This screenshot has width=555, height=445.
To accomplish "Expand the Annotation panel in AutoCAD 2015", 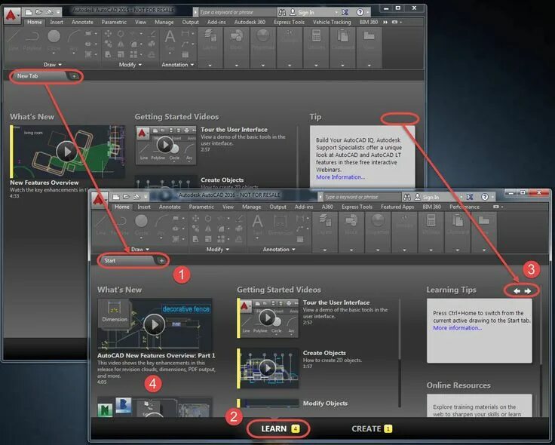I will point(178,64).
